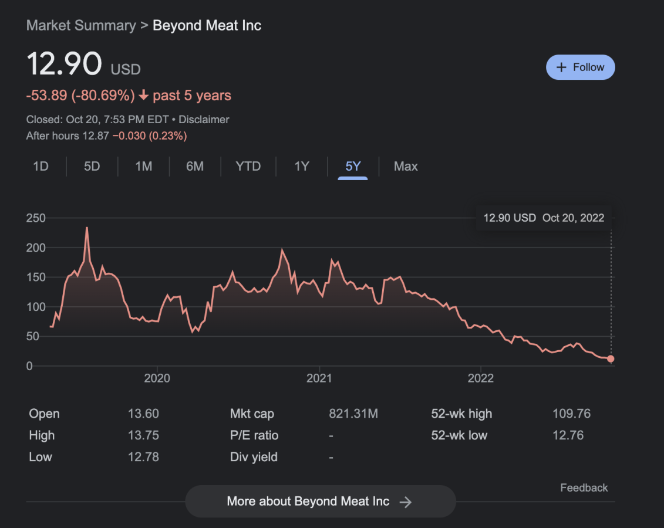This screenshot has height=528, width=664.
Task: Click the plus icon in Follow
Action: 561,67
